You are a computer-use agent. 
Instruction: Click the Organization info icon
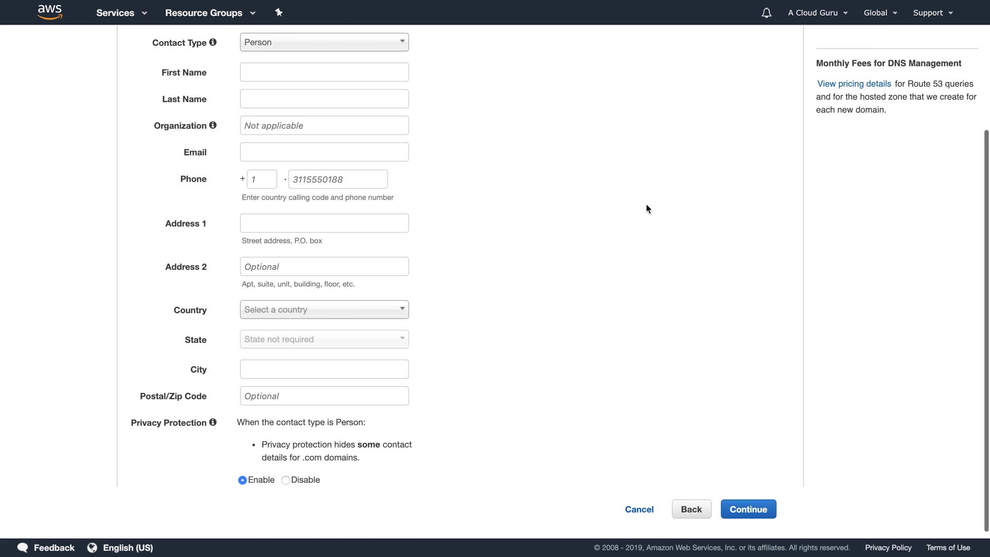click(212, 125)
